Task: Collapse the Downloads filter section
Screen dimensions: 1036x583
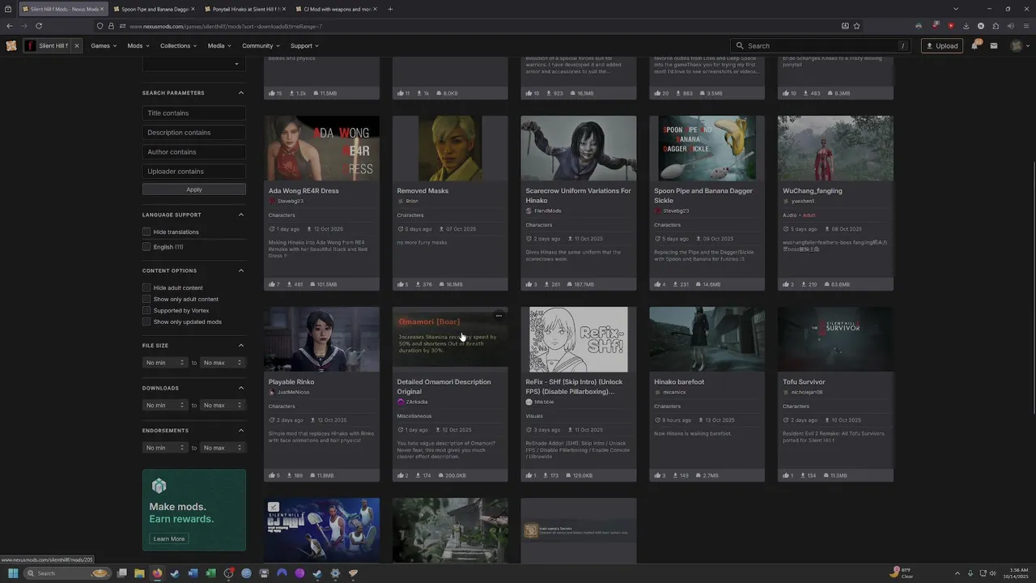Action: pos(240,388)
